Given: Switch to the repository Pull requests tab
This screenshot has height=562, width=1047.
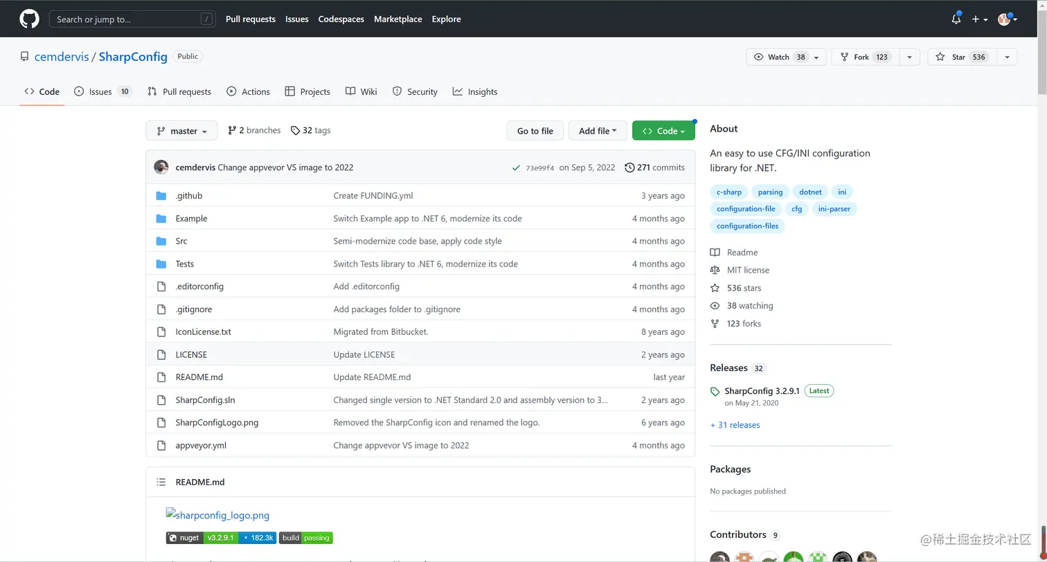Looking at the screenshot, I should point(179,91).
